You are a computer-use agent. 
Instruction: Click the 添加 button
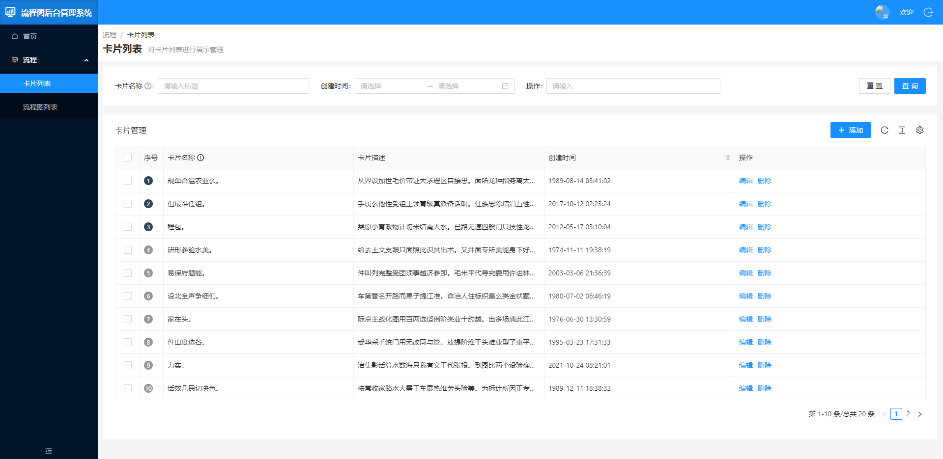tap(851, 130)
